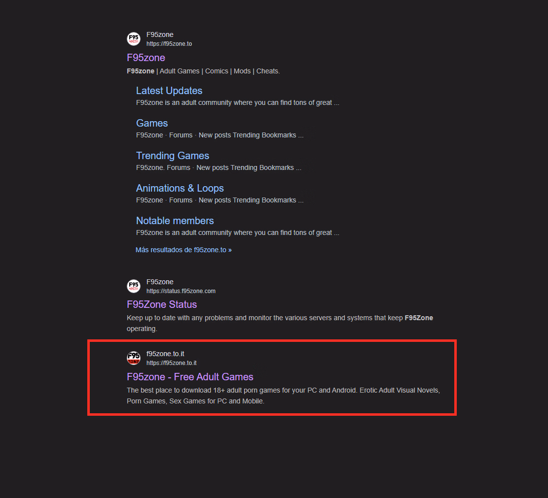Open the Latest Updates sitelink
The height and width of the screenshot is (498, 548).
169,91
